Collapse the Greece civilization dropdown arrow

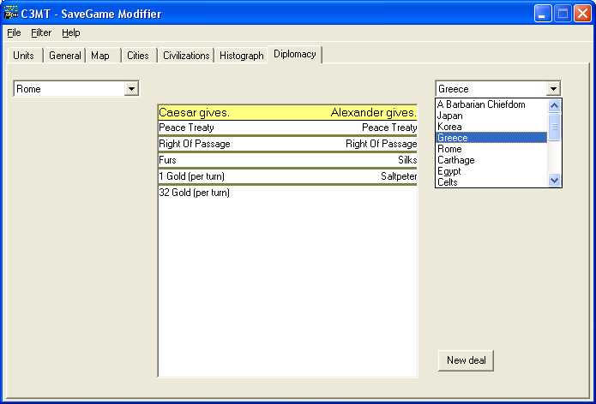click(x=553, y=89)
